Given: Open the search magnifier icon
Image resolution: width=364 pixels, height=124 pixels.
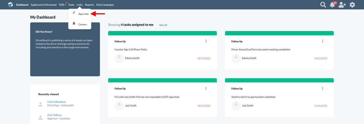Looking at the screenshot, I should tap(323, 5).
